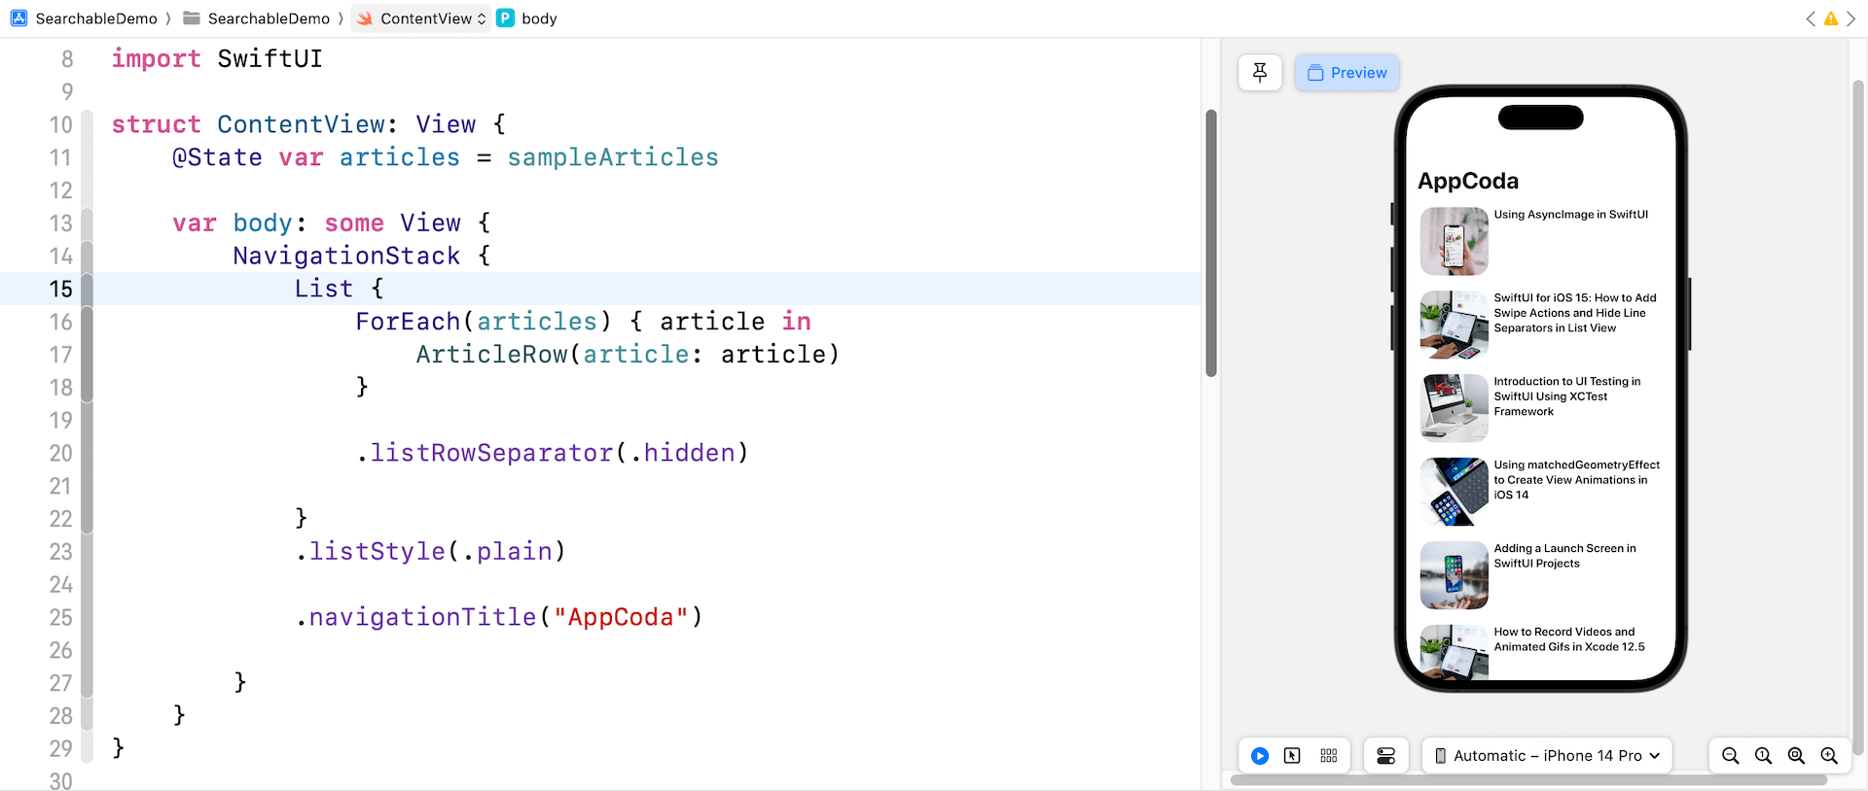Open the preview variants grid
This screenshot has height=791, width=1868.
(1329, 756)
